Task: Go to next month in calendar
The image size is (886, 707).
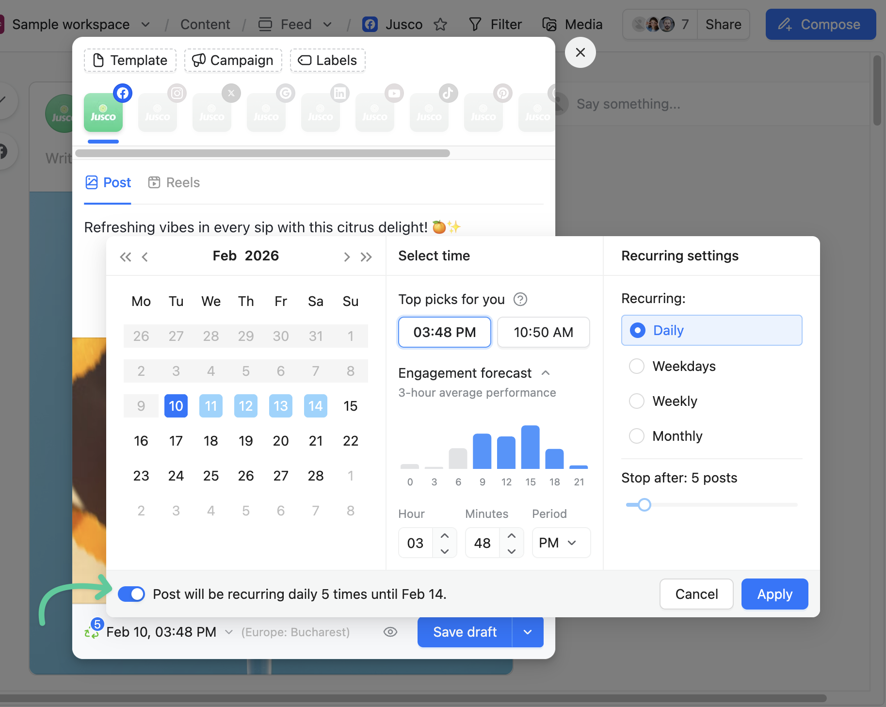Action: pyautogui.click(x=346, y=257)
